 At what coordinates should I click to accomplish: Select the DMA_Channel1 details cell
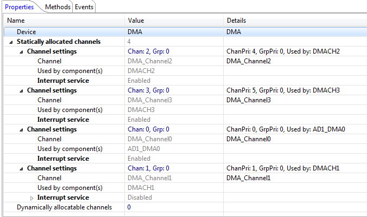248,178
